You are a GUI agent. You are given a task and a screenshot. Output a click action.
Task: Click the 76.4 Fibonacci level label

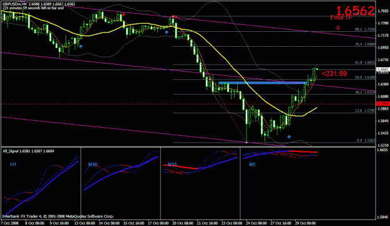coord(365,44)
